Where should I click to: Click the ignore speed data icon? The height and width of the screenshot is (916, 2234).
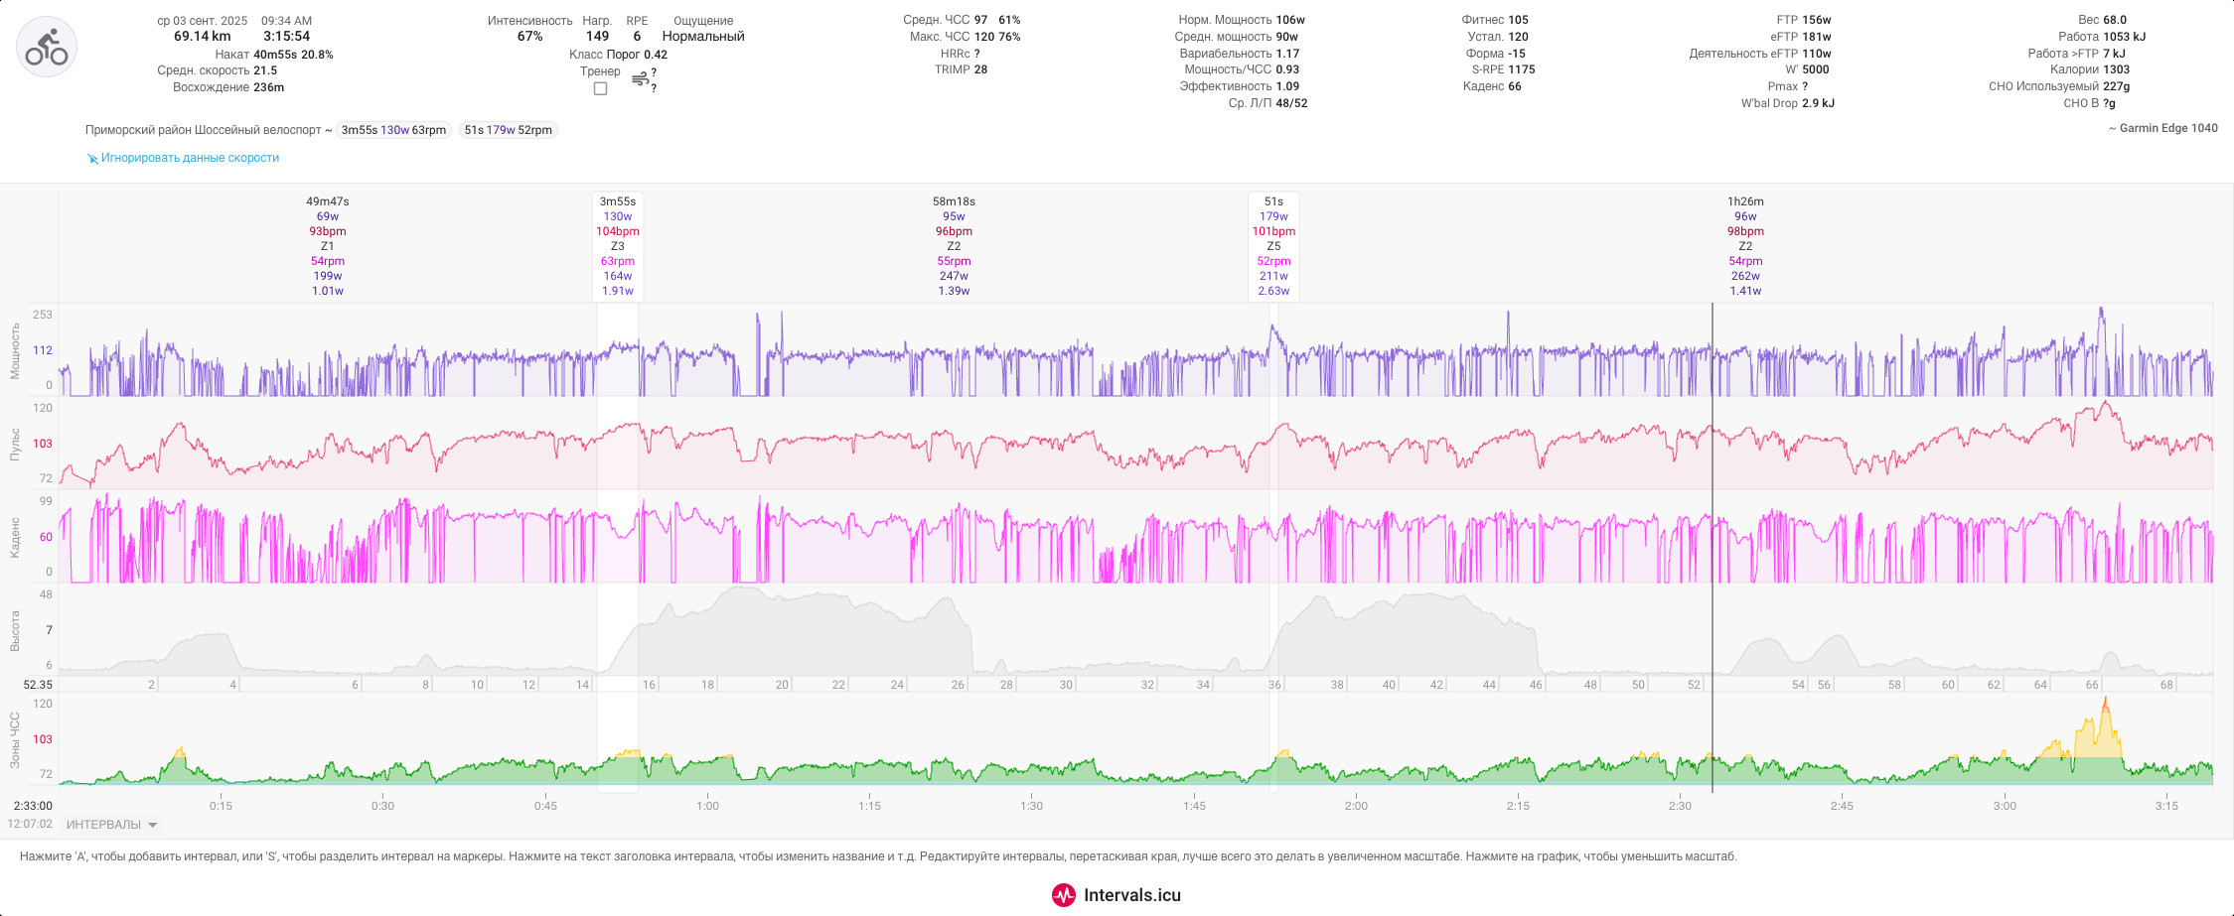92,159
